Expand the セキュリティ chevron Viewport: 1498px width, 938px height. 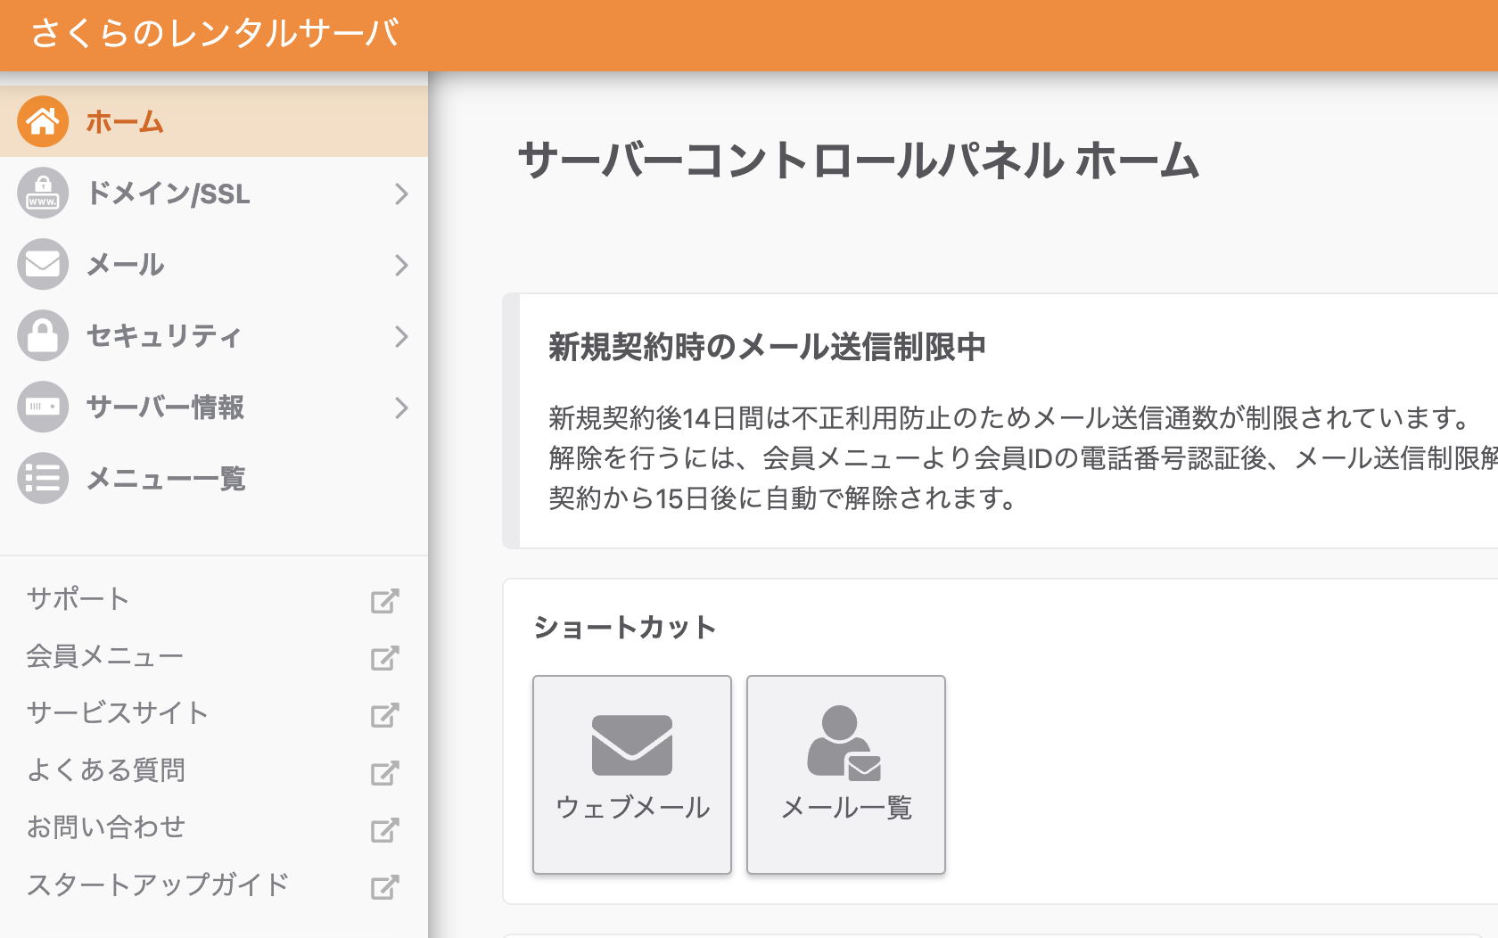(x=401, y=336)
